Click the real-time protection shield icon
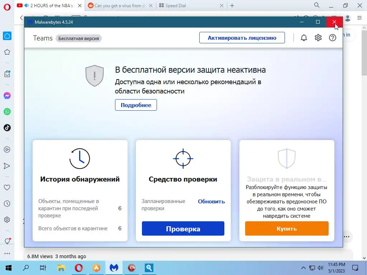This screenshot has height=275, width=367. pos(286,159)
